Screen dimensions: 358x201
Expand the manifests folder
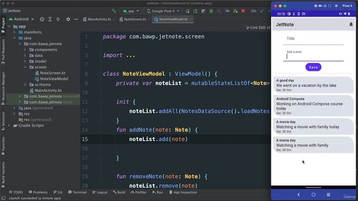15,32
